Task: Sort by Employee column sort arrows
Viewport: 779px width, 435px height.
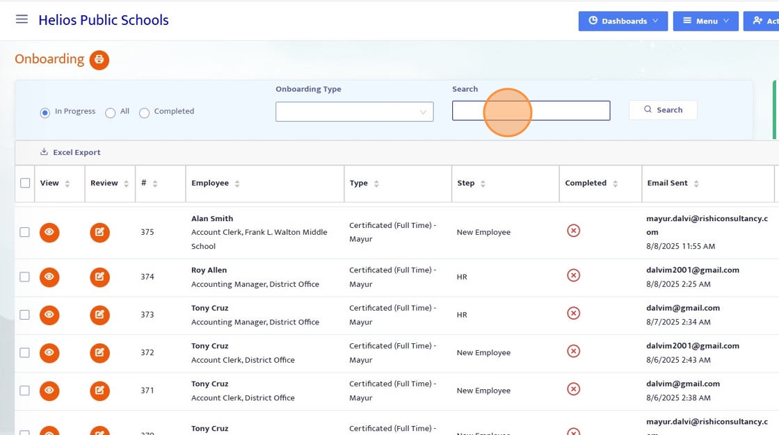Action: click(237, 184)
